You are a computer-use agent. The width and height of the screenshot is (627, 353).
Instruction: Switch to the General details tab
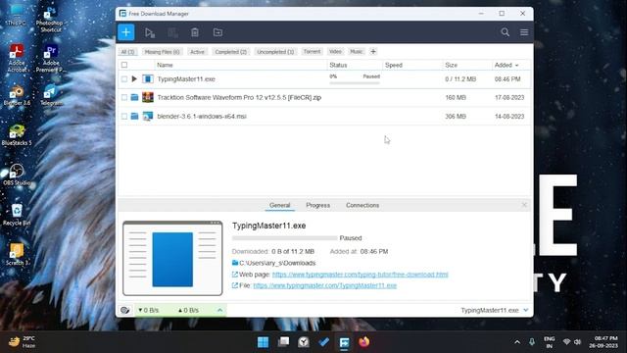tap(279, 205)
